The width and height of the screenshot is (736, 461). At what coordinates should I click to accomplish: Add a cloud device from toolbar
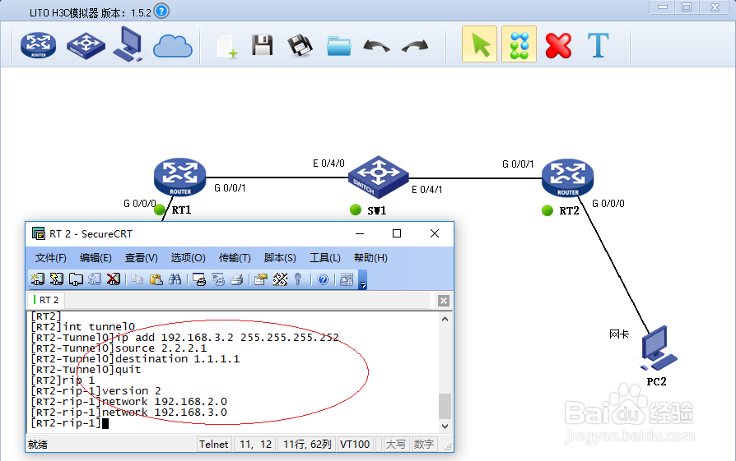click(173, 46)
